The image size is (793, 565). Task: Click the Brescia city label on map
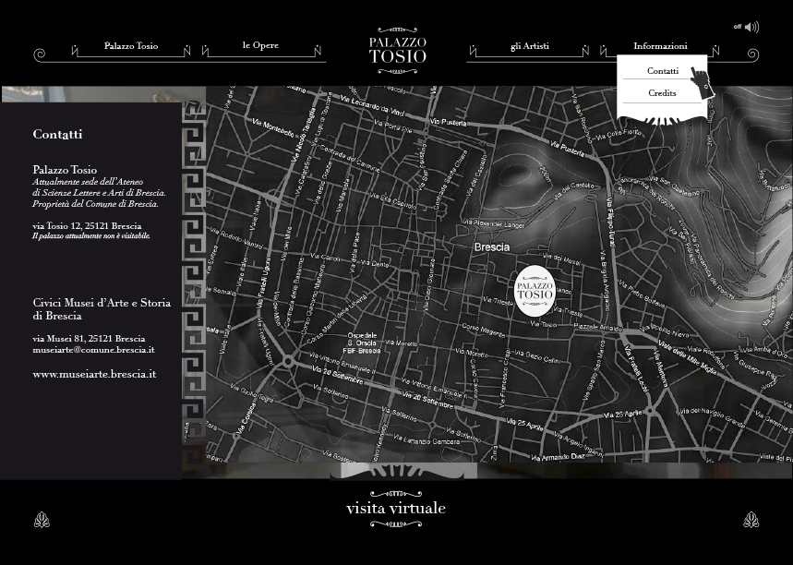(491, 246)
